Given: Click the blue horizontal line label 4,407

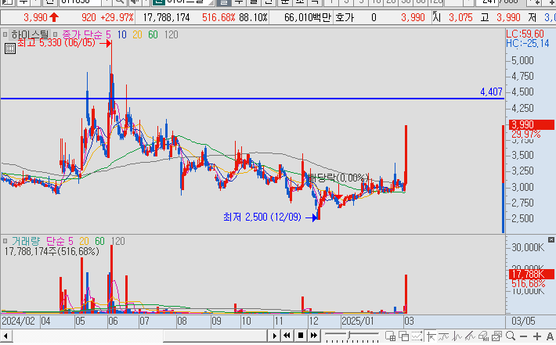Looking at the screenshot, I should pos(491,92).
